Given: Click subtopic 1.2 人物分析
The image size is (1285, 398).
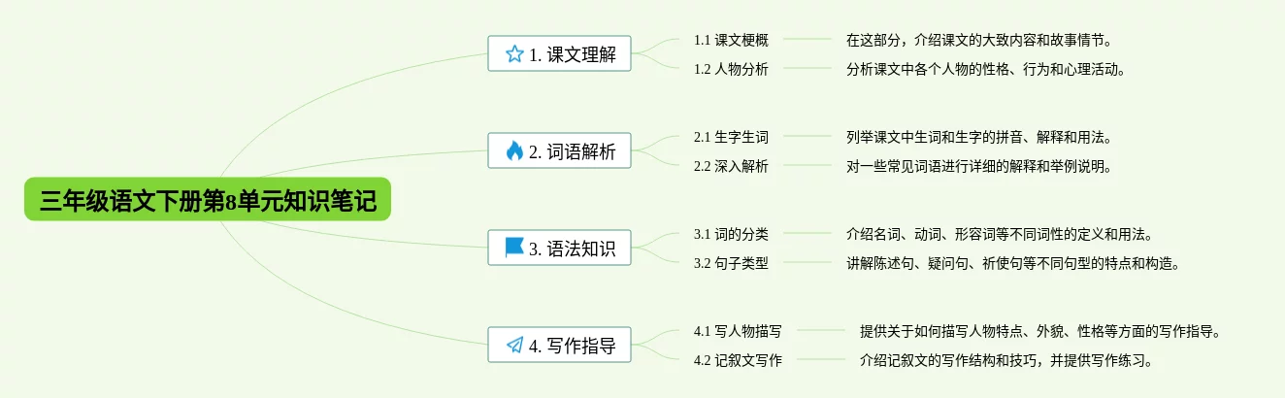Looking at the screenshot, I should click(731, 69).
